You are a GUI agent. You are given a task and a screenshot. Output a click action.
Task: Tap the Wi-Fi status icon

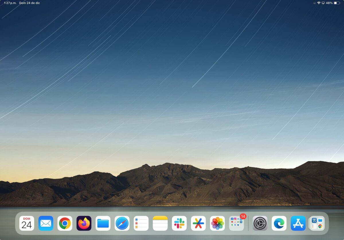(x=319, y=3)
